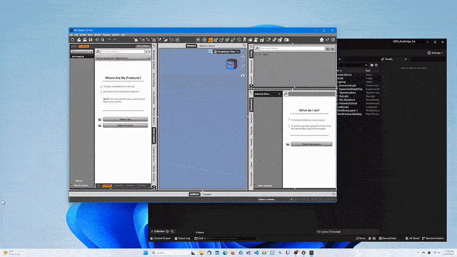Open Output Log in Unreal Editor
The width and height of the screenshot is (457, 257).
point(182,238)
